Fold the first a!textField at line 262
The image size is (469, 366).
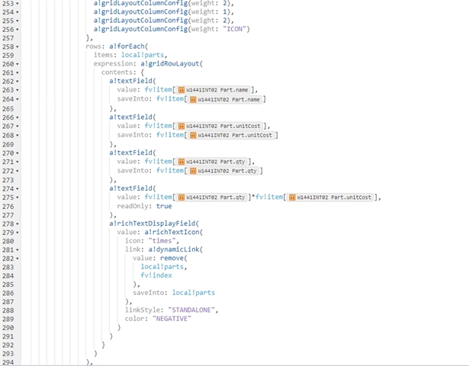tap(18, 82)
